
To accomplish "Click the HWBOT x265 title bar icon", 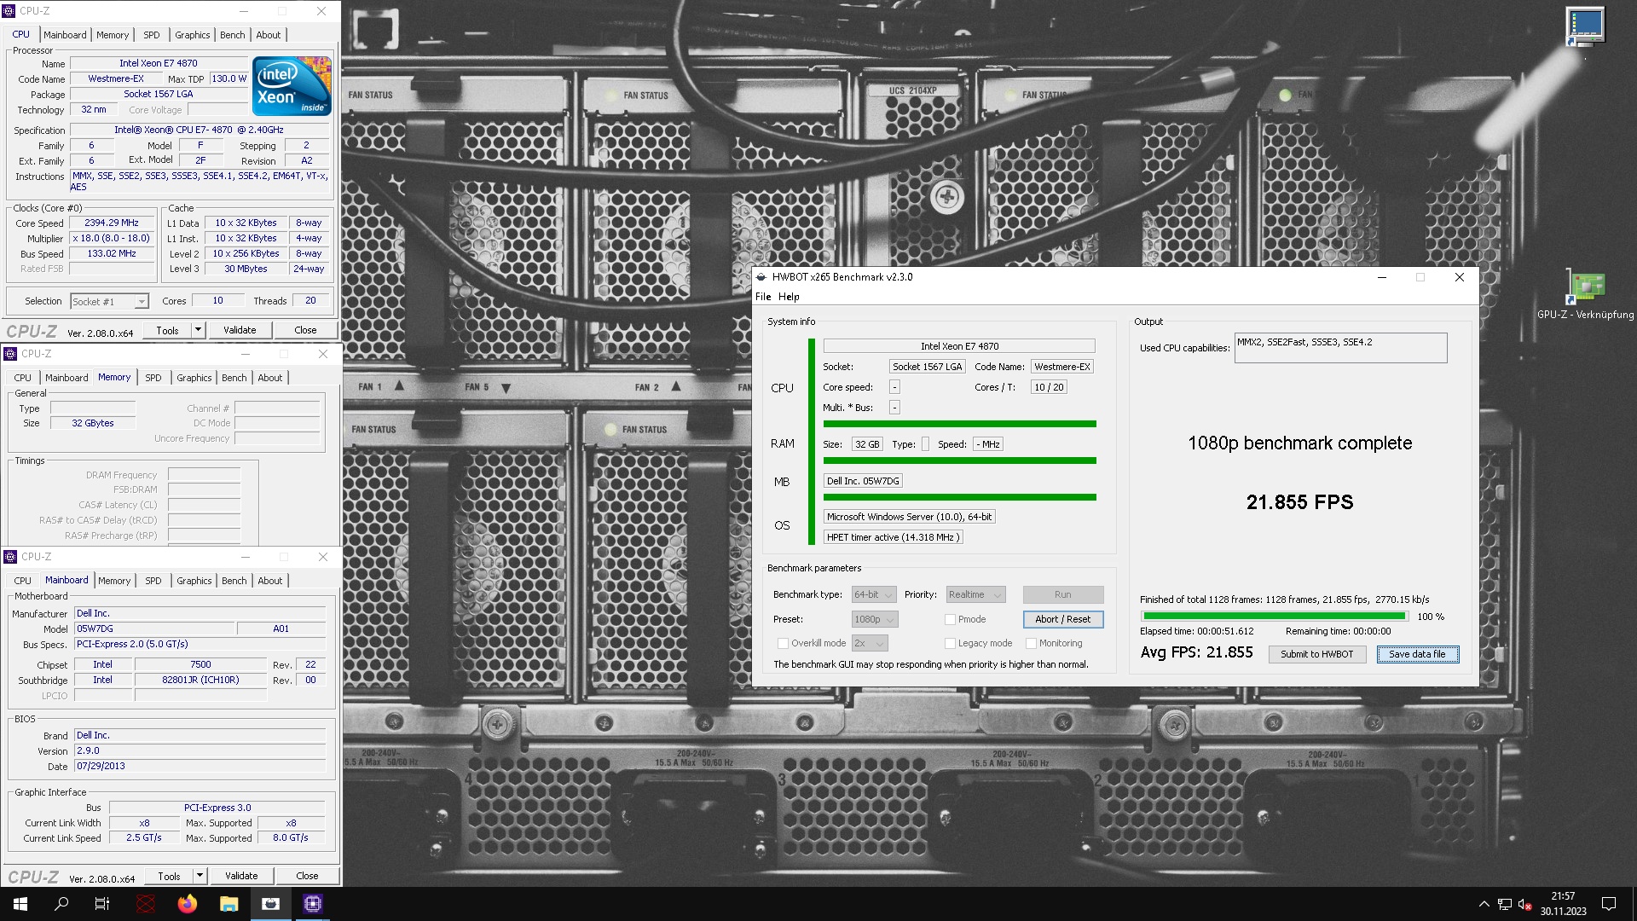I will click(x=761, y=277).
